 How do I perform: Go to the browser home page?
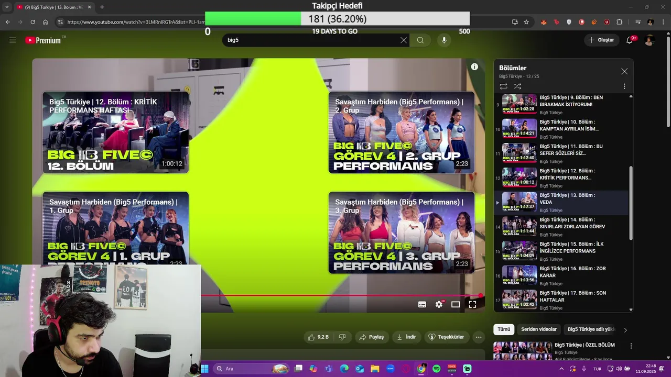pos(46,22)
